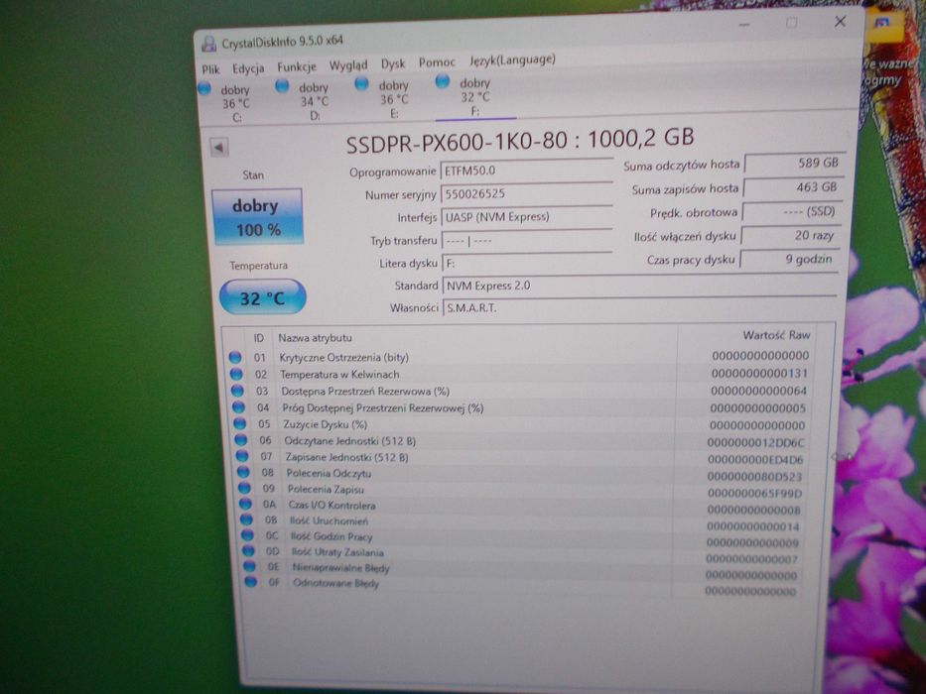Click status orb for attribute 09
The width and height of the screenshot is (926, 694).
pos(244,488)
